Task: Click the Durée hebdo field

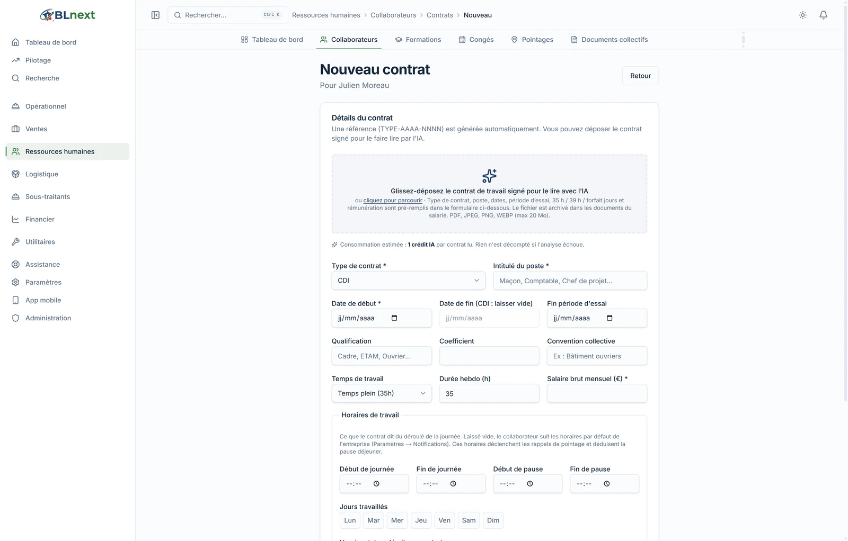Action: click(x=489, y=393)
